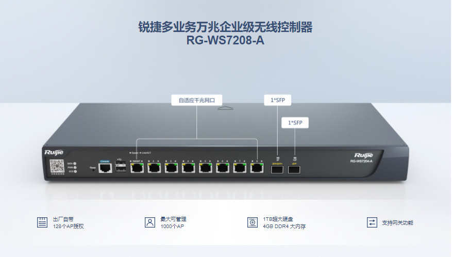Click the Ruijie logo above RG-WS7204-A

[x=363, y=155]
